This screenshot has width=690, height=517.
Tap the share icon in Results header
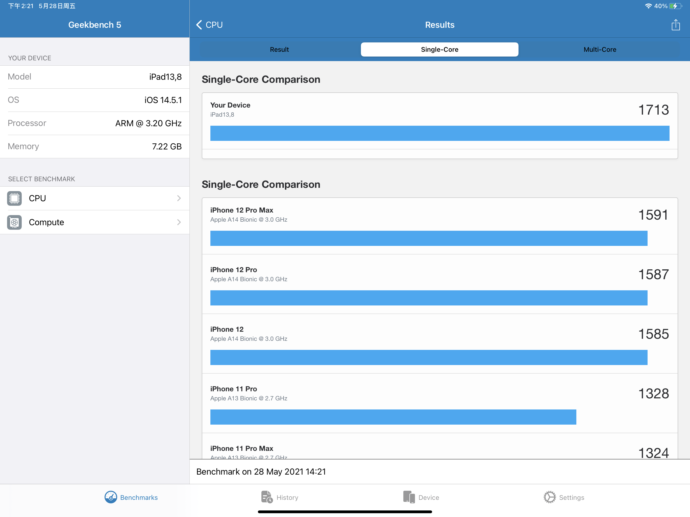point(676,25)
